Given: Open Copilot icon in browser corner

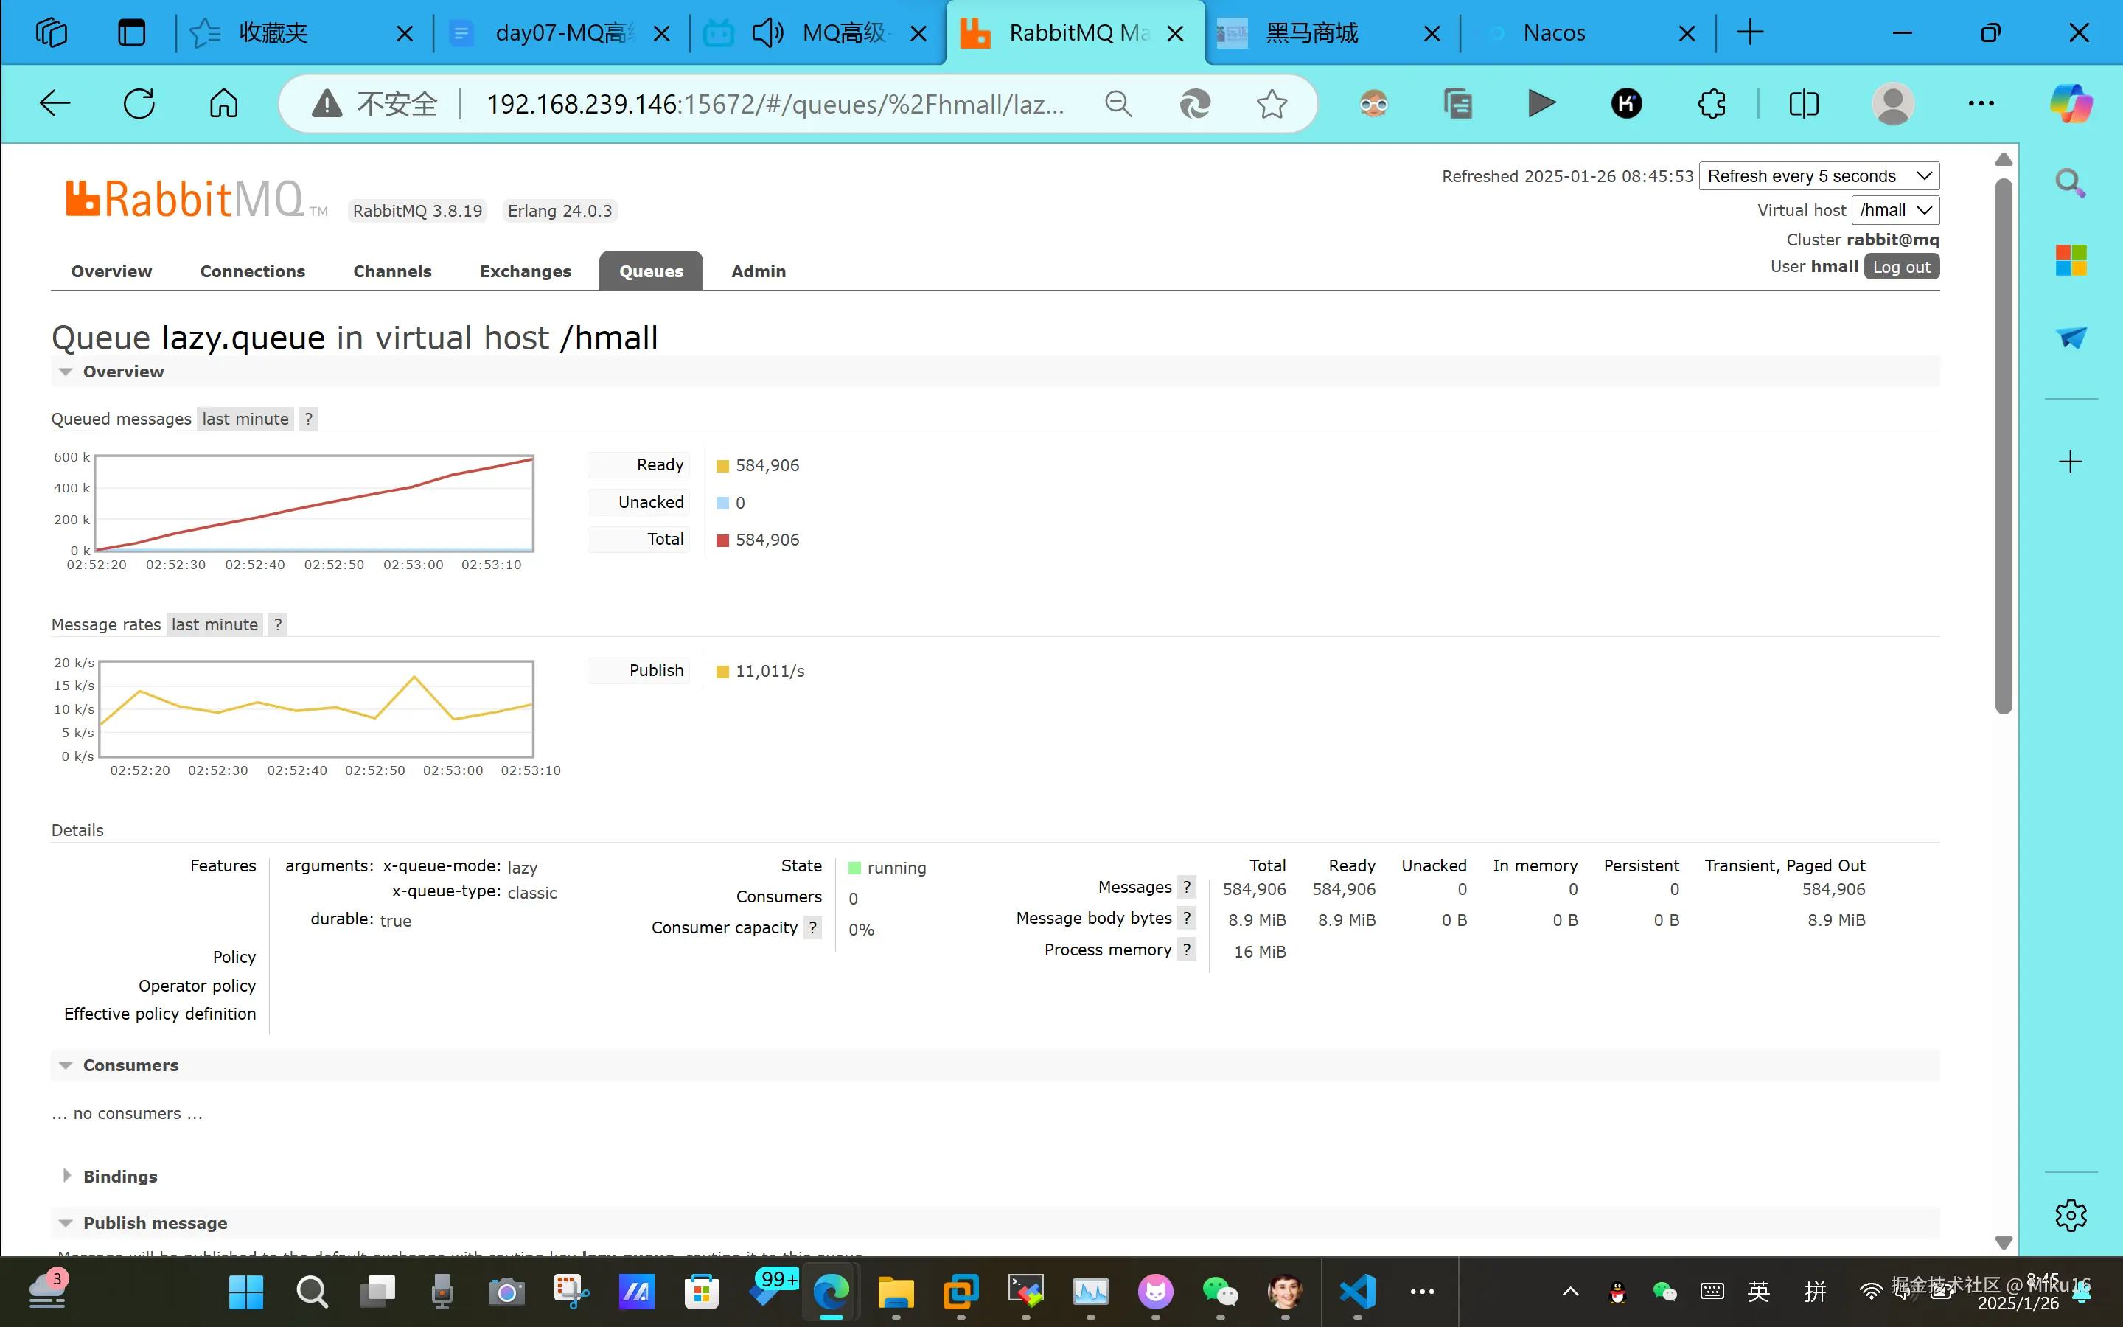Looking at the screenshot, I should [2071, 103].
